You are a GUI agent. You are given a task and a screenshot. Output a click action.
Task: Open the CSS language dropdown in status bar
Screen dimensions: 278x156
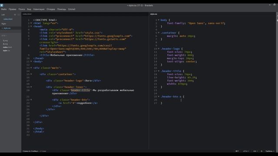point(255,151)
